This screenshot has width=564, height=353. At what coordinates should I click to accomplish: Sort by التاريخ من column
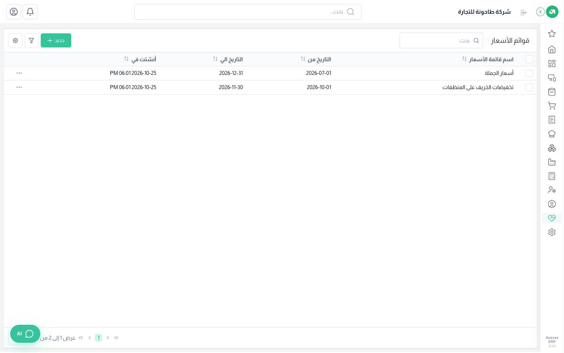[x=303, y=59]
